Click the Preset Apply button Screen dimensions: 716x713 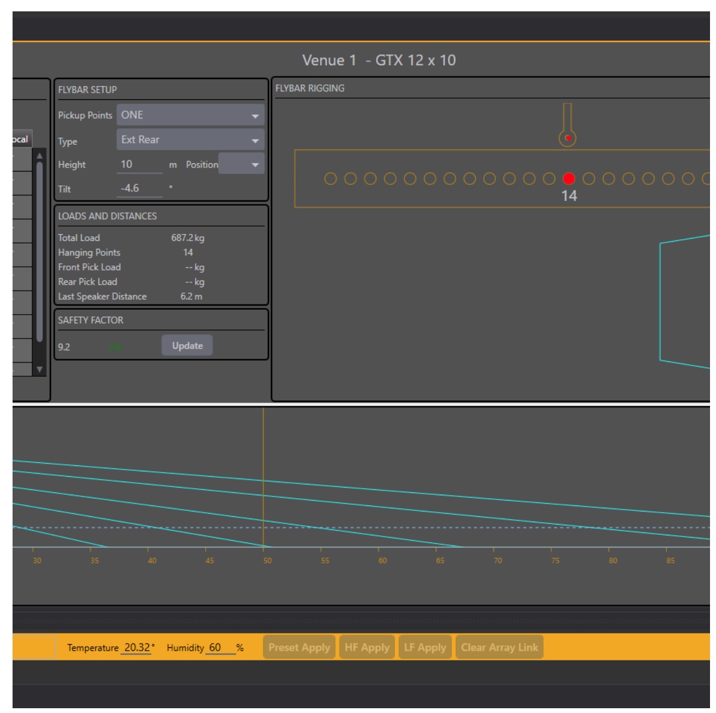(299, 647)
